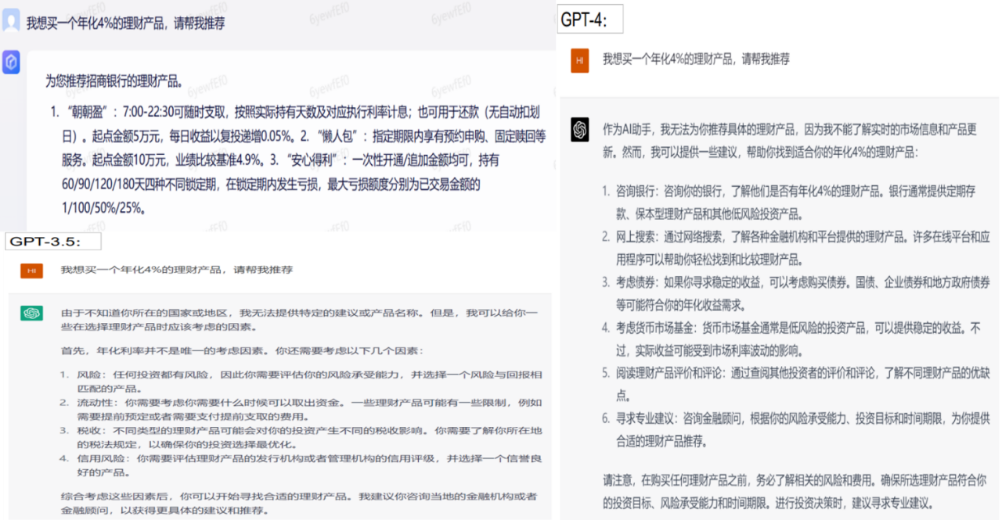The image size is (1002, 520).
Task: Click the orange HI avatar in the GPT-3.5 chat
Action: tap(31, 271)
